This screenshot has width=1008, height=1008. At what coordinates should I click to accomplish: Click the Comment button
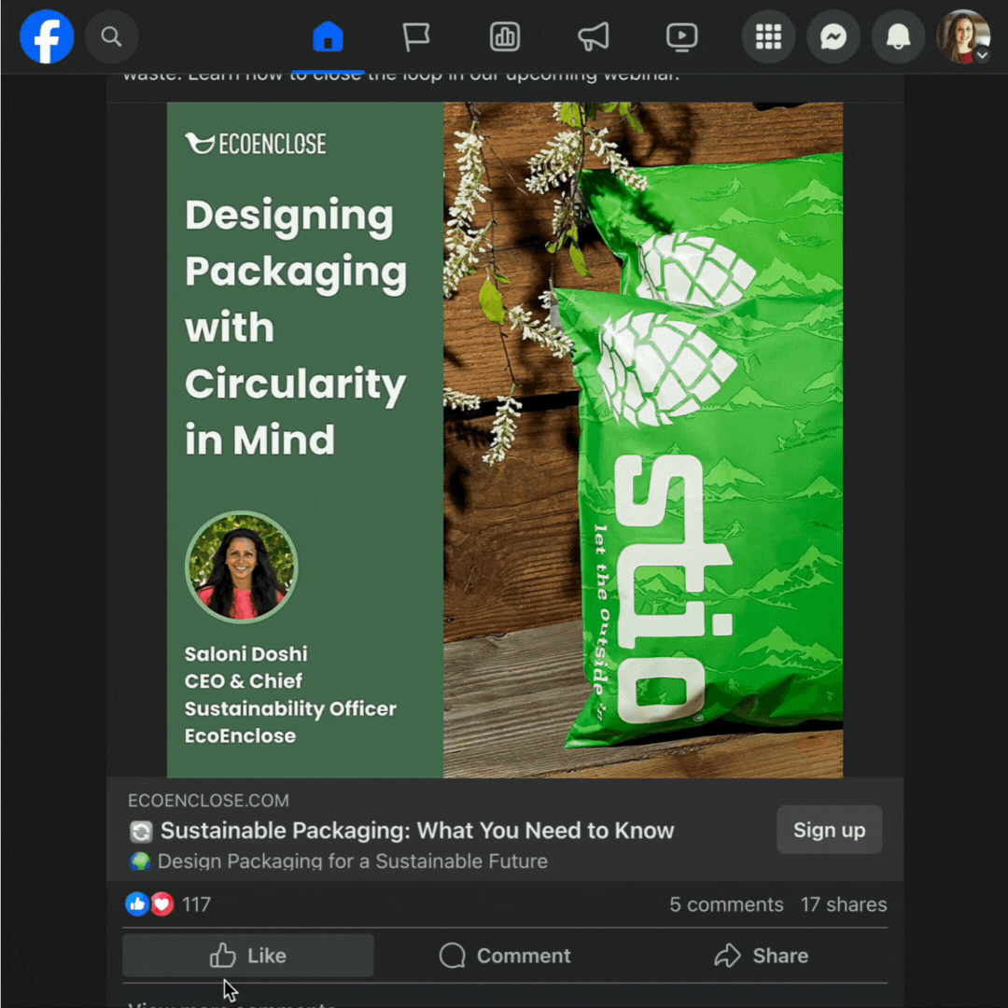[505, 956]
